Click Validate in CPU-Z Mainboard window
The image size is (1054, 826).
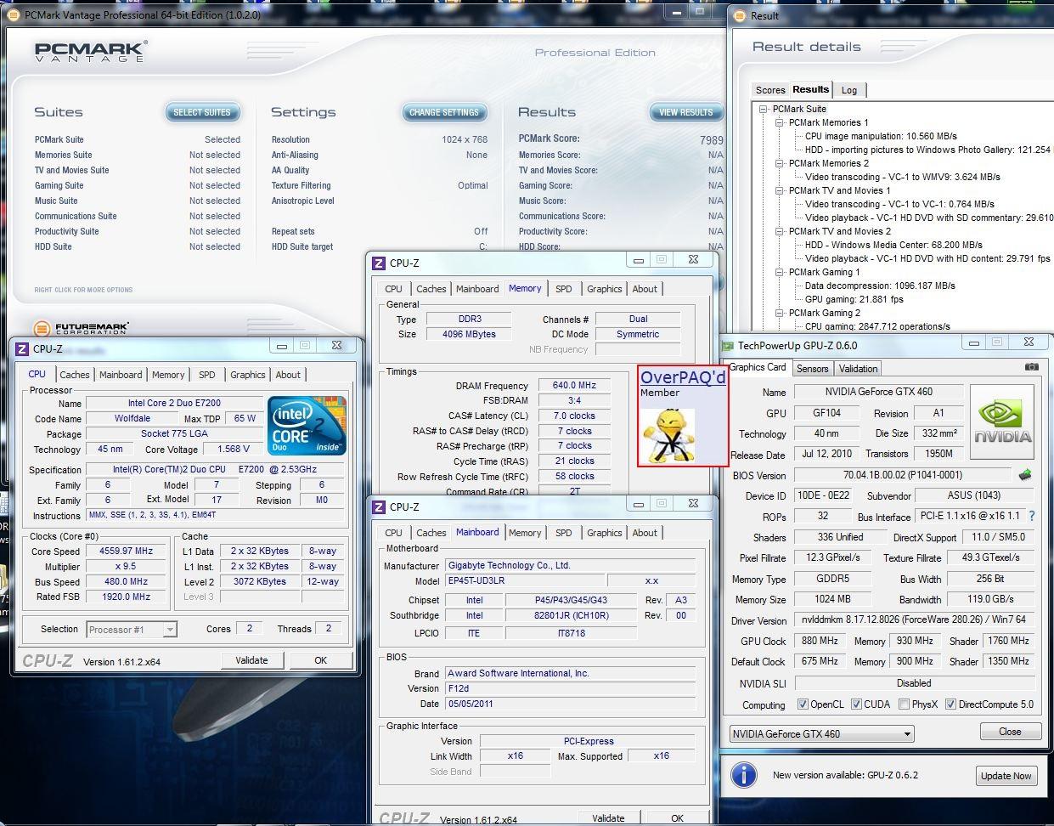tap(608, 818)
